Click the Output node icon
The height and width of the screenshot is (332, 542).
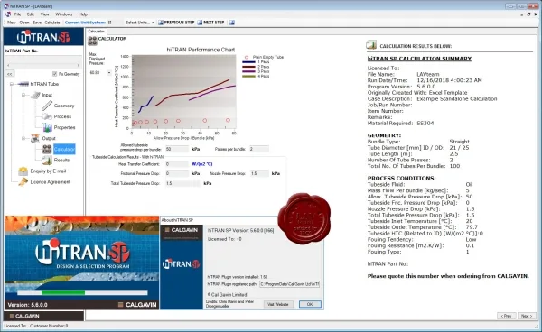pyautogui.click(x=35, y=138)
